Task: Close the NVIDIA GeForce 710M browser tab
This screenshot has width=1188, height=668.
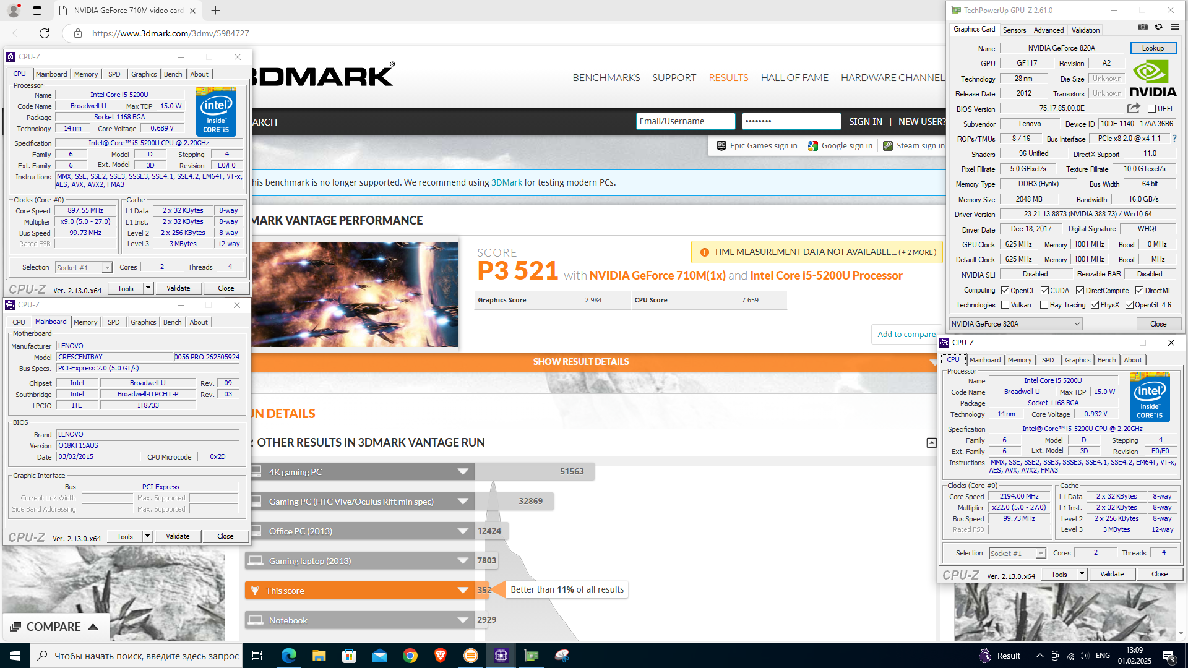Action: [x=192, y=11]
